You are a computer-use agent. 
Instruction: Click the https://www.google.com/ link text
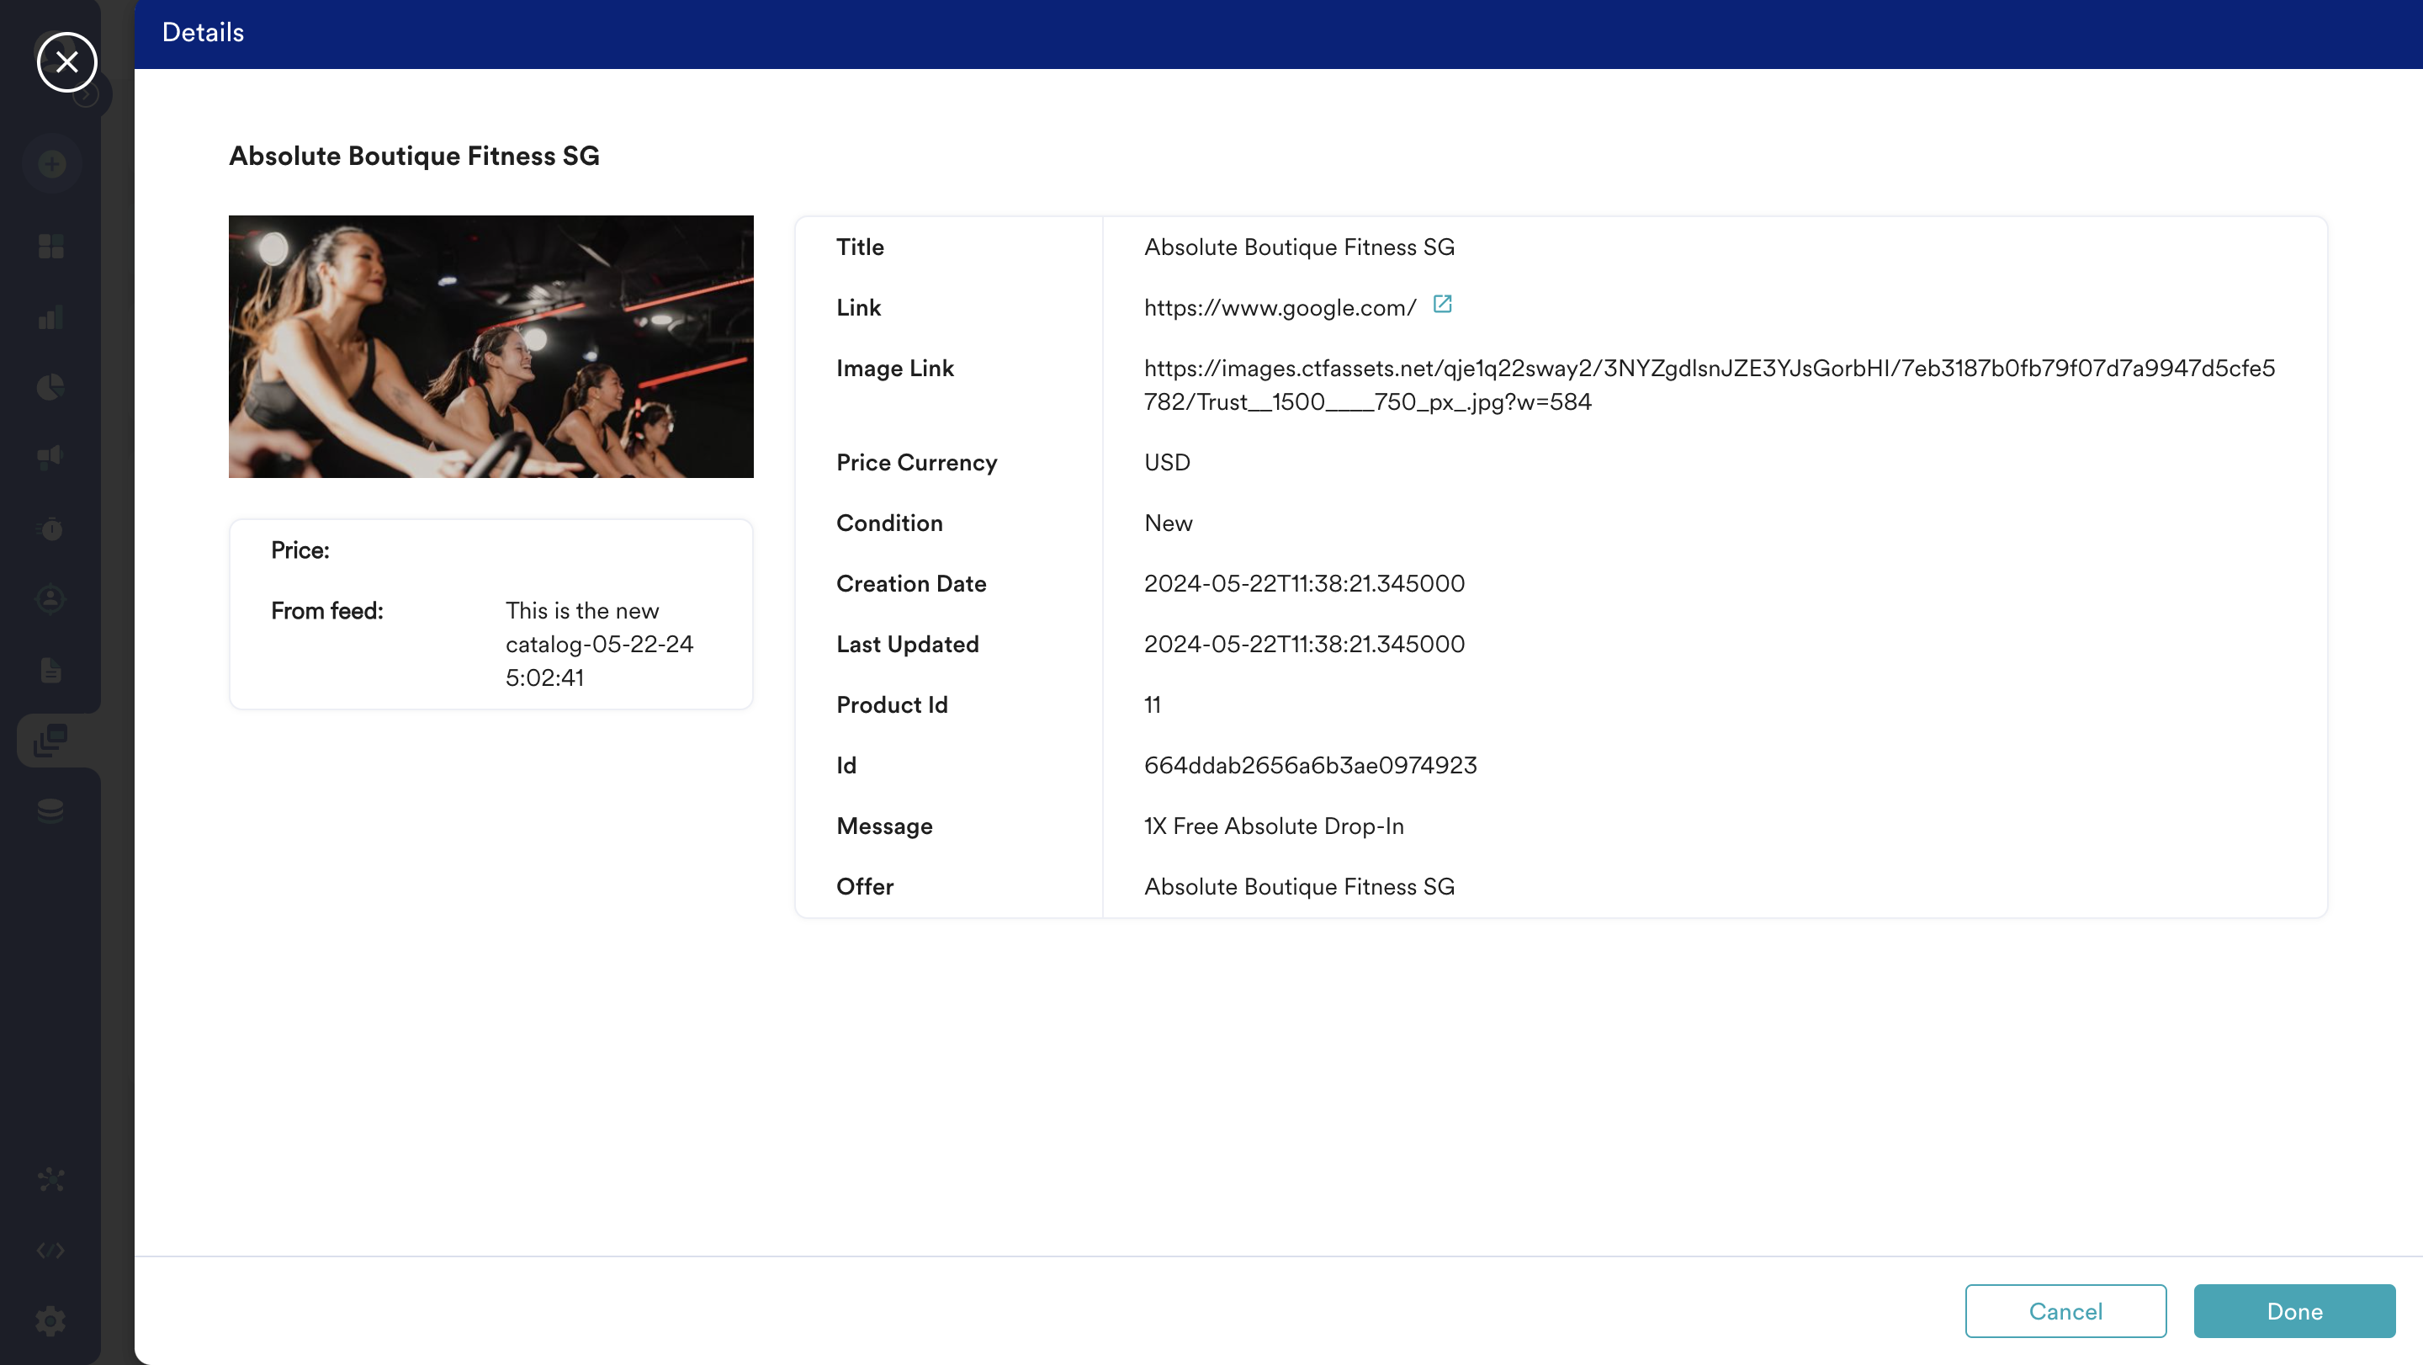[1279, 308]
